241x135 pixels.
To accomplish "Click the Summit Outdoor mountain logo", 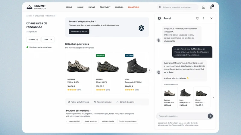I will click(29, 7).
